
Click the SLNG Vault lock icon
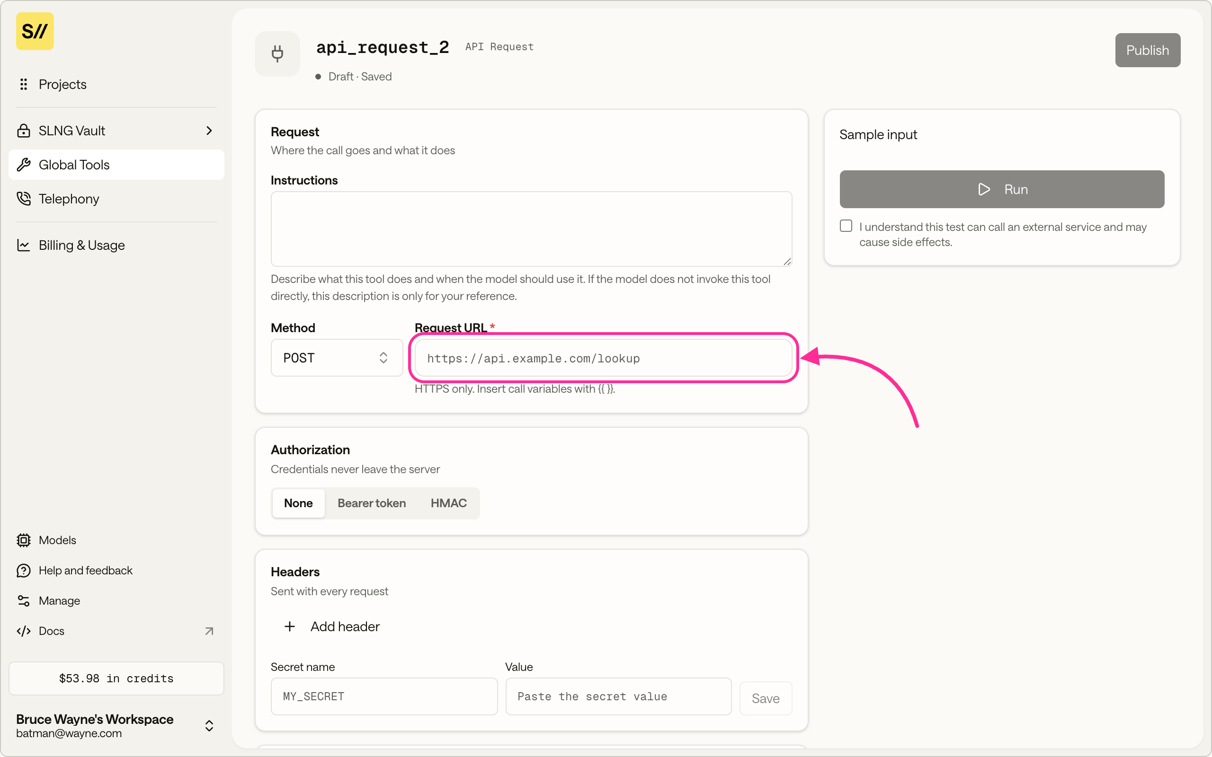(x=24, y=131)
